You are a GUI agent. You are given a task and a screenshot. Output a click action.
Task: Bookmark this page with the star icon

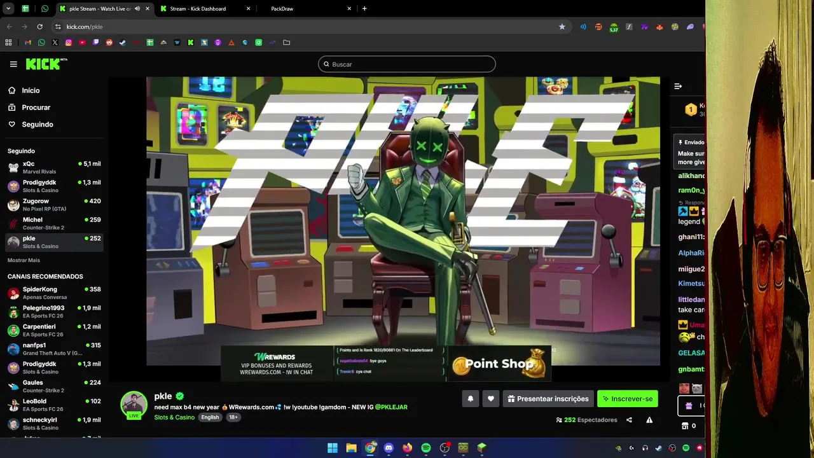562,27
